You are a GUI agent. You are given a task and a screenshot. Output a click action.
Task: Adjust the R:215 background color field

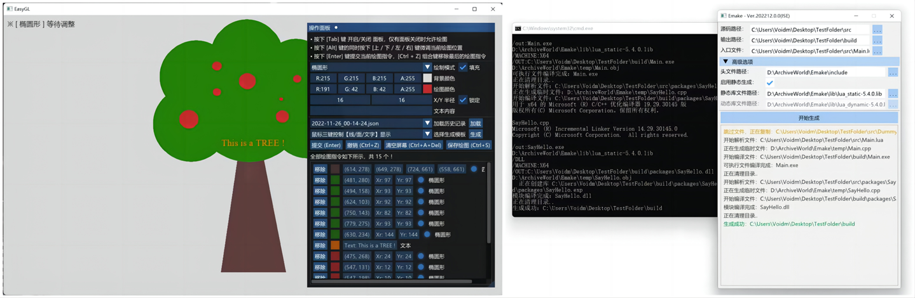pos(323,79)
